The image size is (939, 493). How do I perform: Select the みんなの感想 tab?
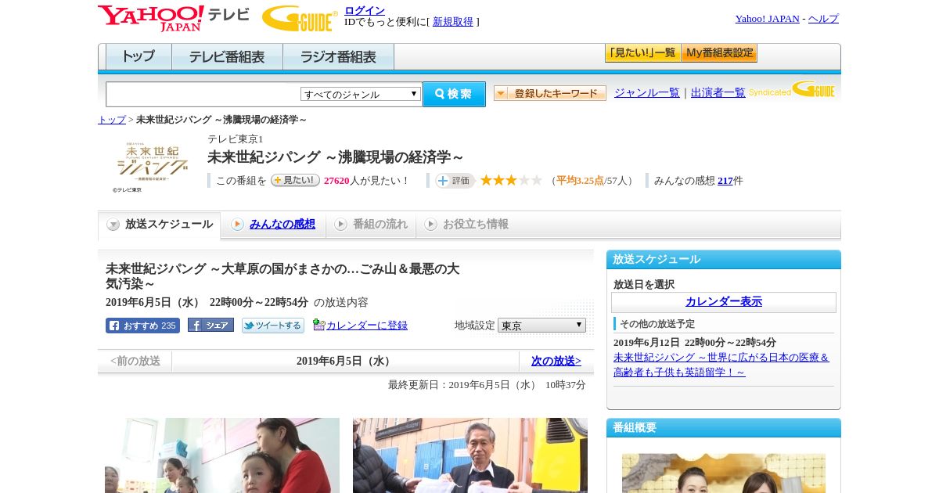coord(273,225)
